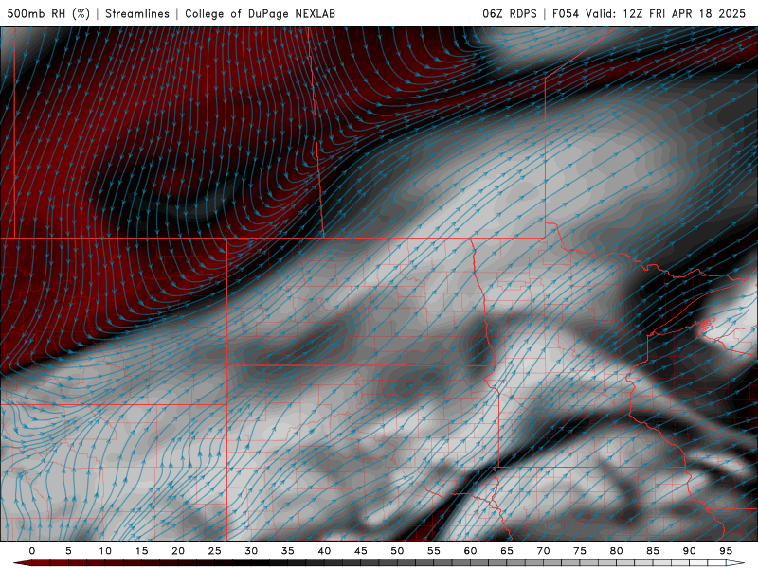Click the "90" label on the color scale
Screen dimensions: 758x568
pos(689,551)
